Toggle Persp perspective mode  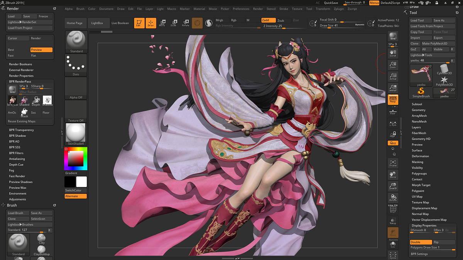[x=393, y=100]
